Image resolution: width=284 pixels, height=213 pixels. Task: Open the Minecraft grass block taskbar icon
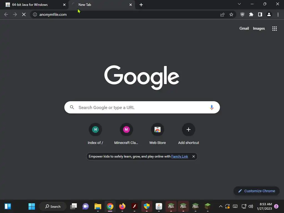[207, 206]
